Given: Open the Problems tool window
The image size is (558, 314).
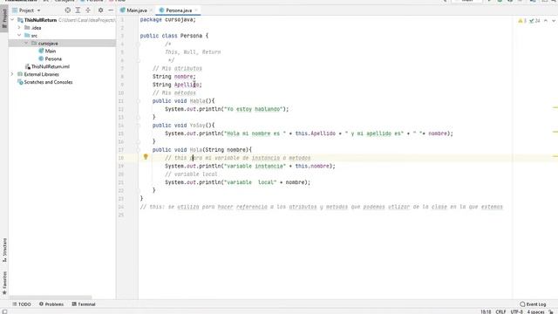Looking at the screenshot, I should [x=51, y=304].
